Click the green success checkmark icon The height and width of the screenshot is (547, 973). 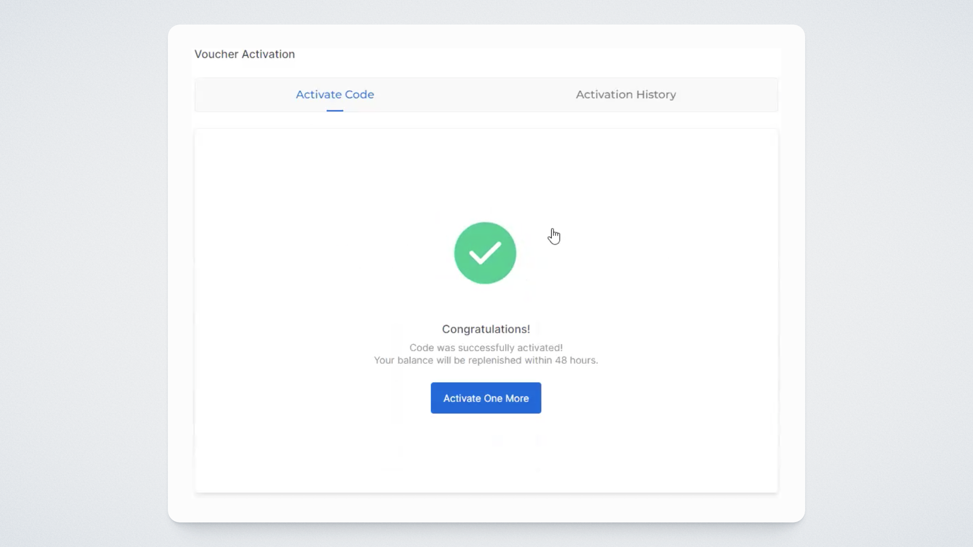click(485, 253)
